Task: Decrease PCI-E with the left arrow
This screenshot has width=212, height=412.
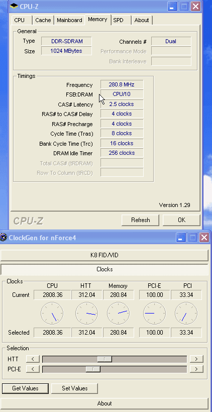Action: pyautogui.click(x=33, y=369)
